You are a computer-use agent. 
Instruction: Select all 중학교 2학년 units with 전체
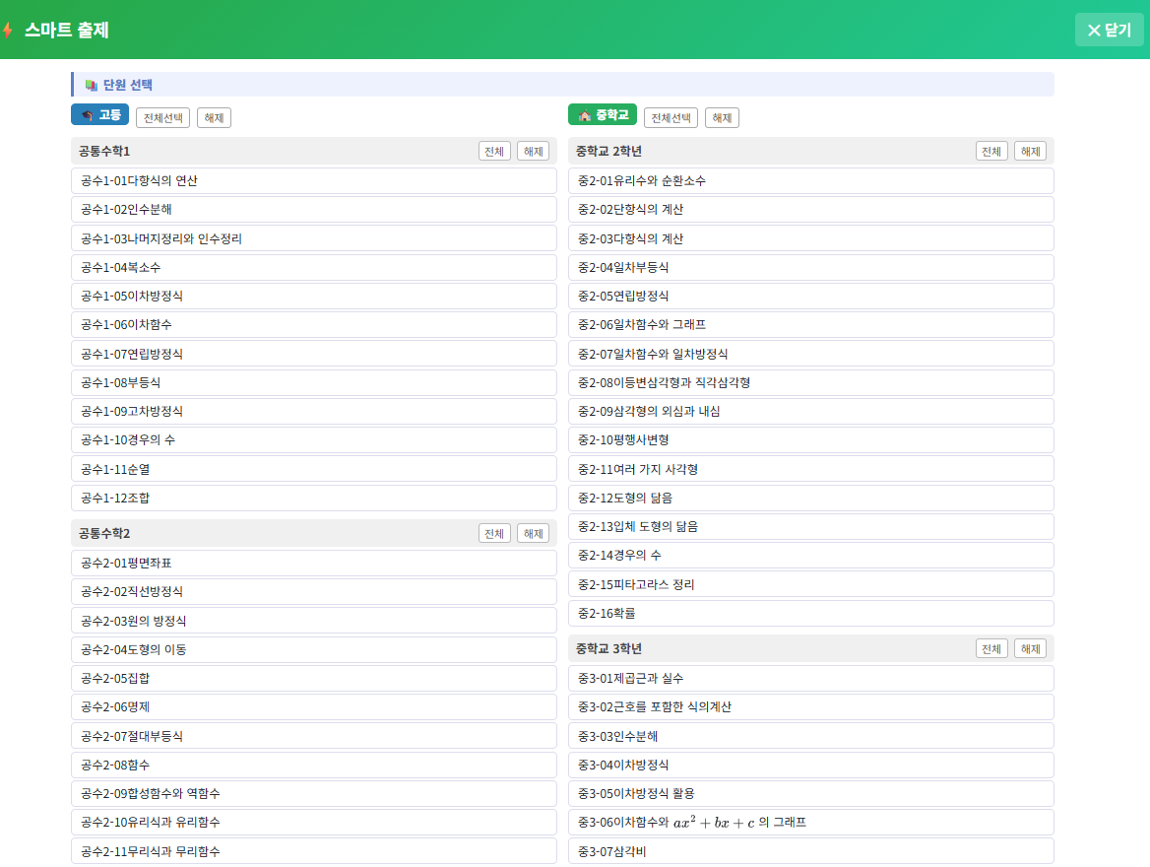pos(991,152)
